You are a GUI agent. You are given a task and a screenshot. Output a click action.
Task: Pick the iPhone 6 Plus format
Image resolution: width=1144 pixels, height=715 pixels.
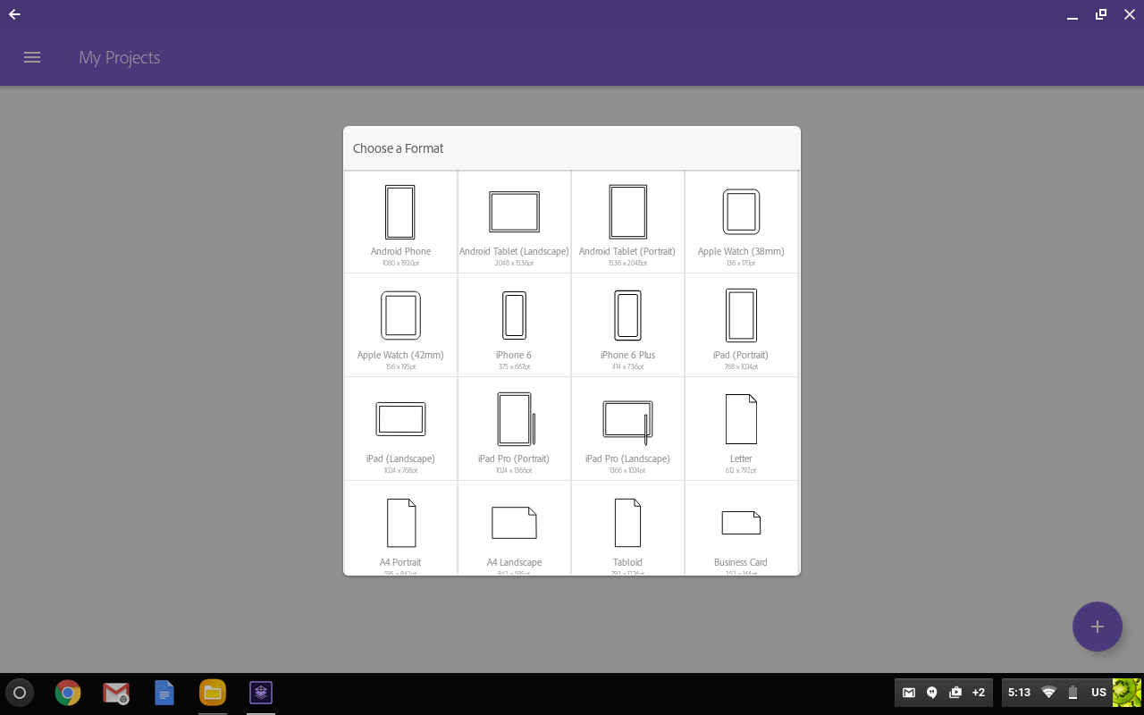[x=627, y=315]
